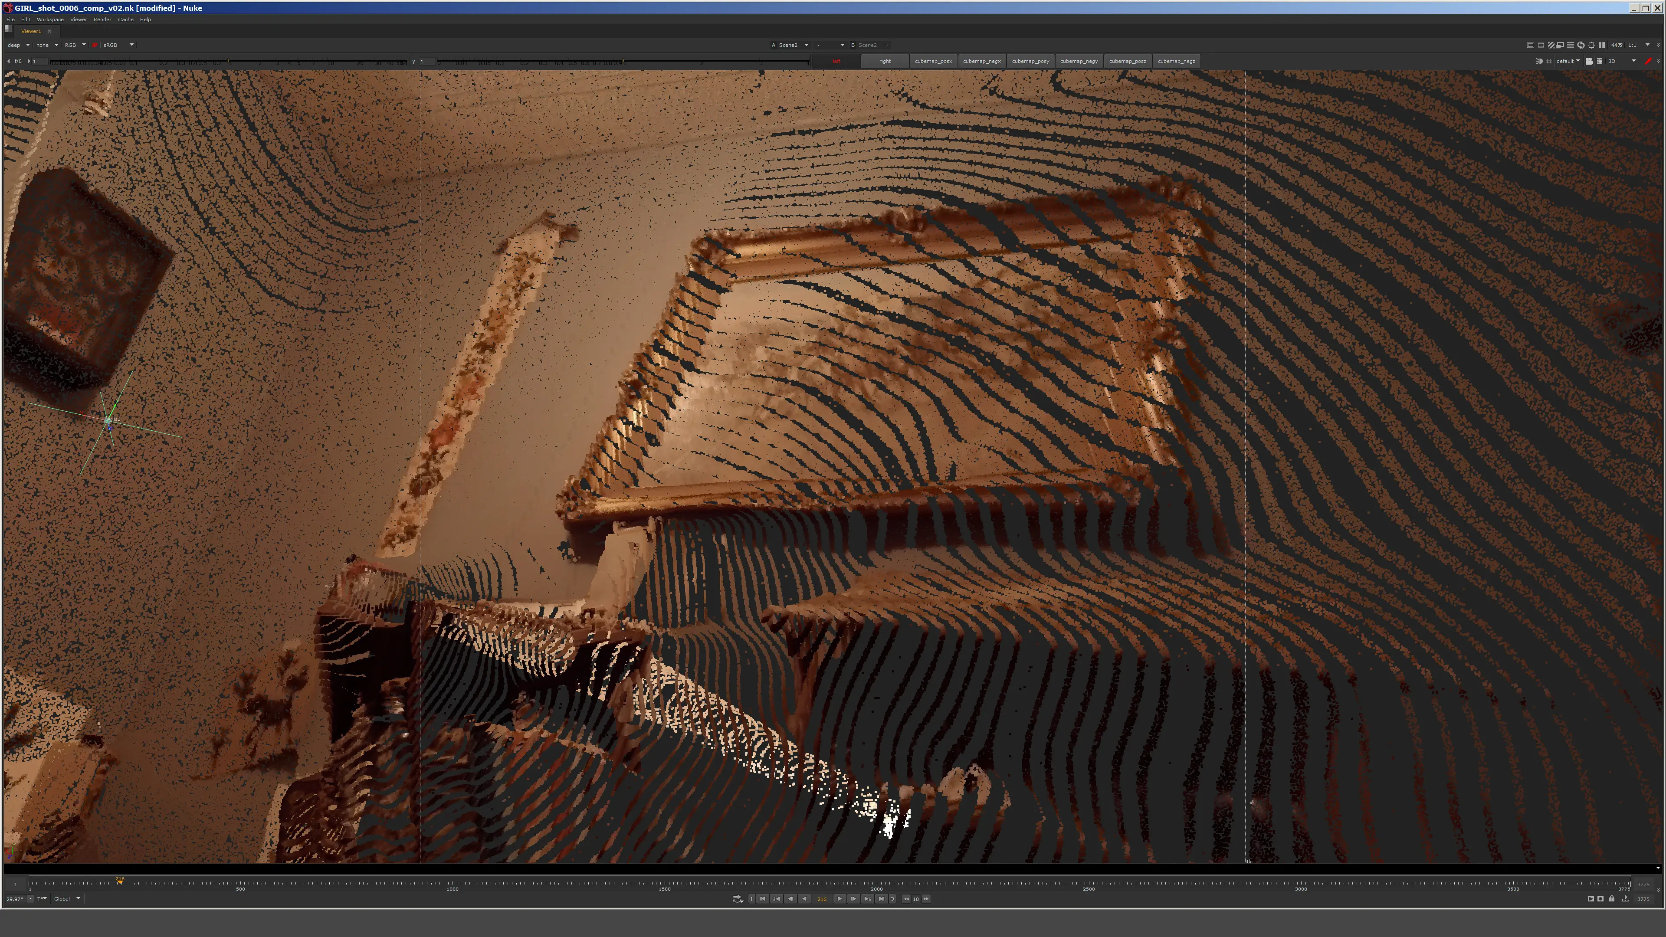Open the Viewer menu

(78, 20)
